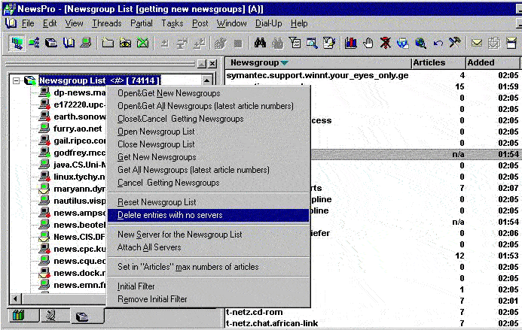Select symantec.support.winnt.your_eyes_only.ge row
Image resolution: width=522 pixels, height=330 pixels.
[372, 76]
